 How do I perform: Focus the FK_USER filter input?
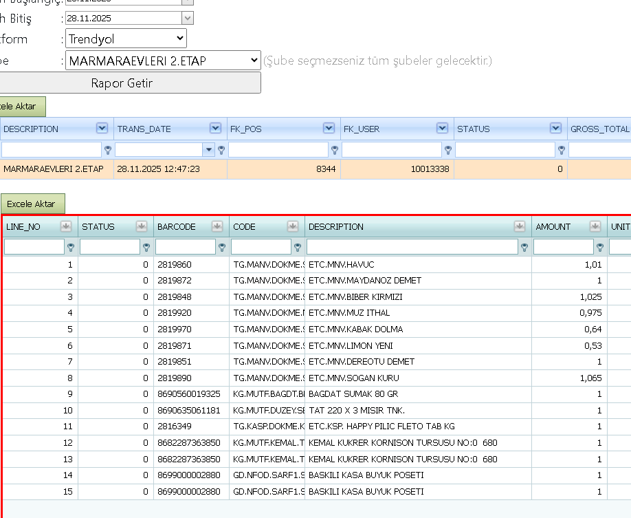click(x=392, y=150)
